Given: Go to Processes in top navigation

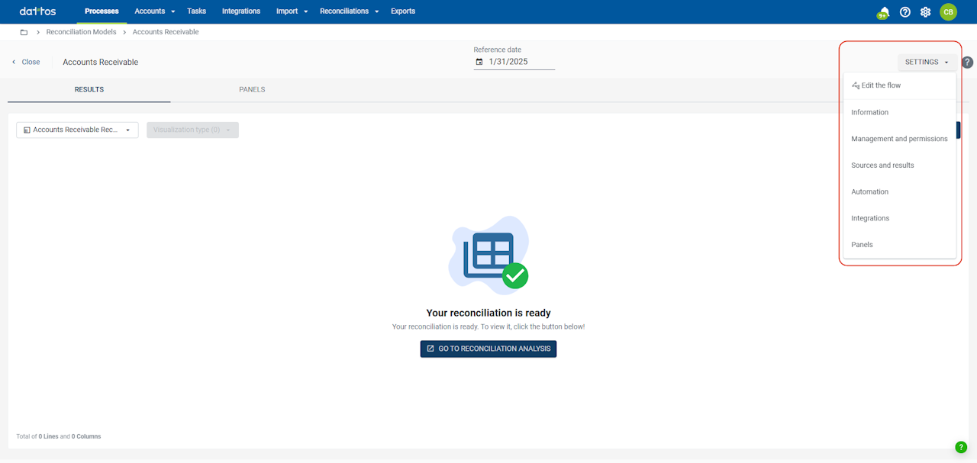Looking at the screenshot, I should pyautogui.click(x=102, y=11).
